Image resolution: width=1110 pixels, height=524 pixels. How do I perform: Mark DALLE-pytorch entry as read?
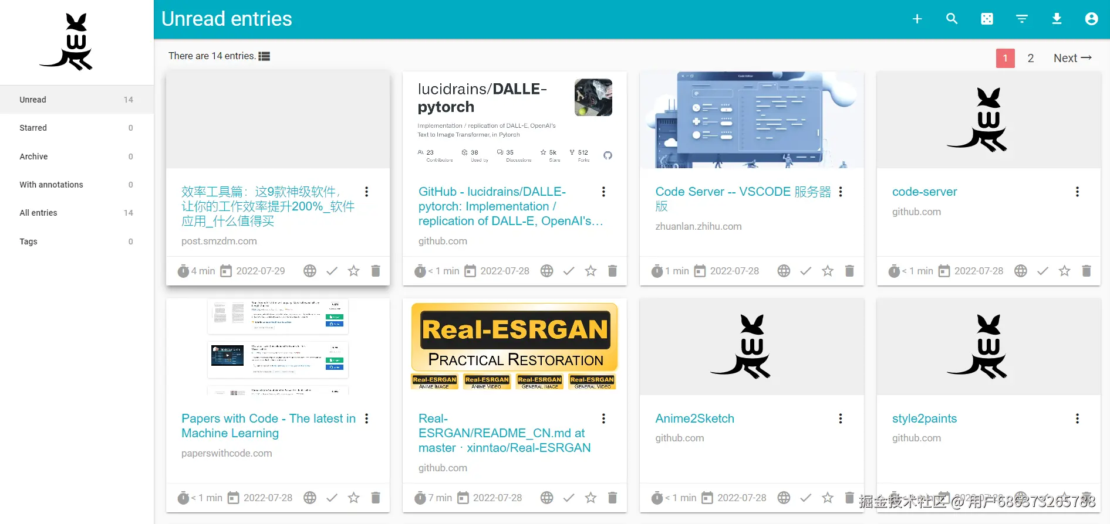tap(569, 271)
